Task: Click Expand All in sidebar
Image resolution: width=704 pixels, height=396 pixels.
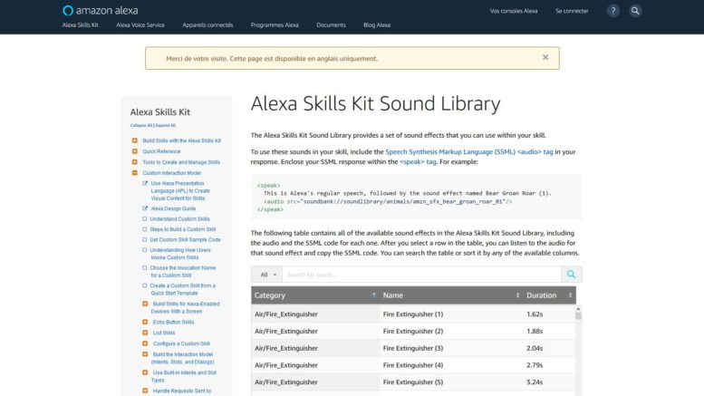Action: tap(166, 125)
